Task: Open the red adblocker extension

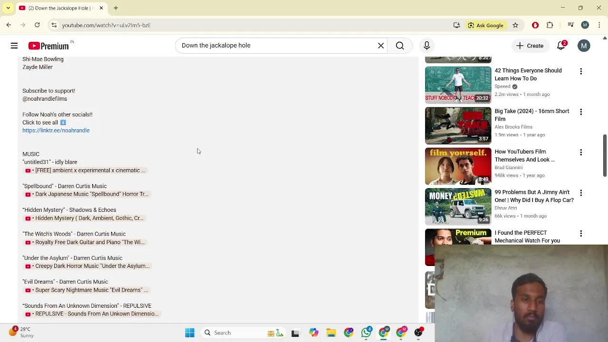Action: tap(535, 25)
